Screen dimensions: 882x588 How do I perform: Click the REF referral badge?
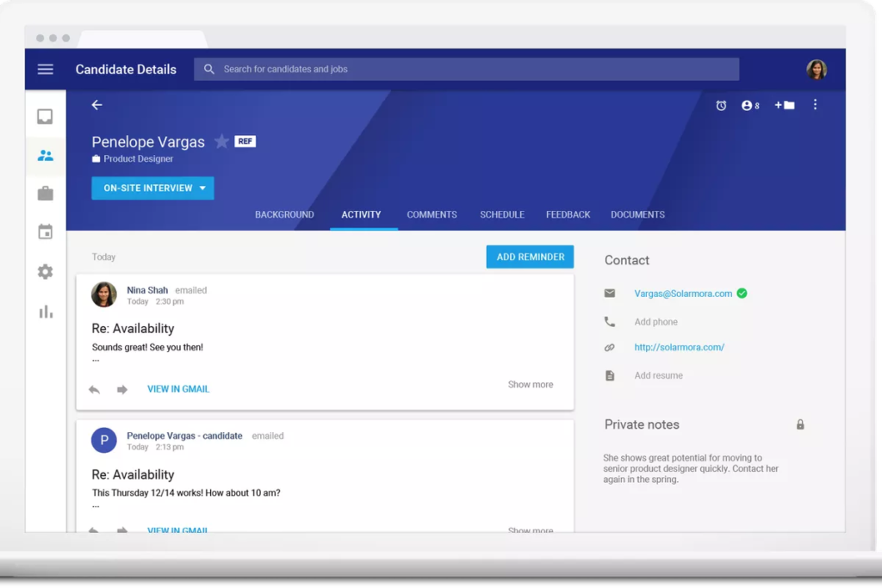[245, 141]
